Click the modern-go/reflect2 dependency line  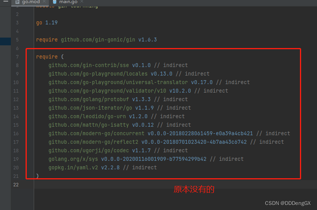click(166, 142)
